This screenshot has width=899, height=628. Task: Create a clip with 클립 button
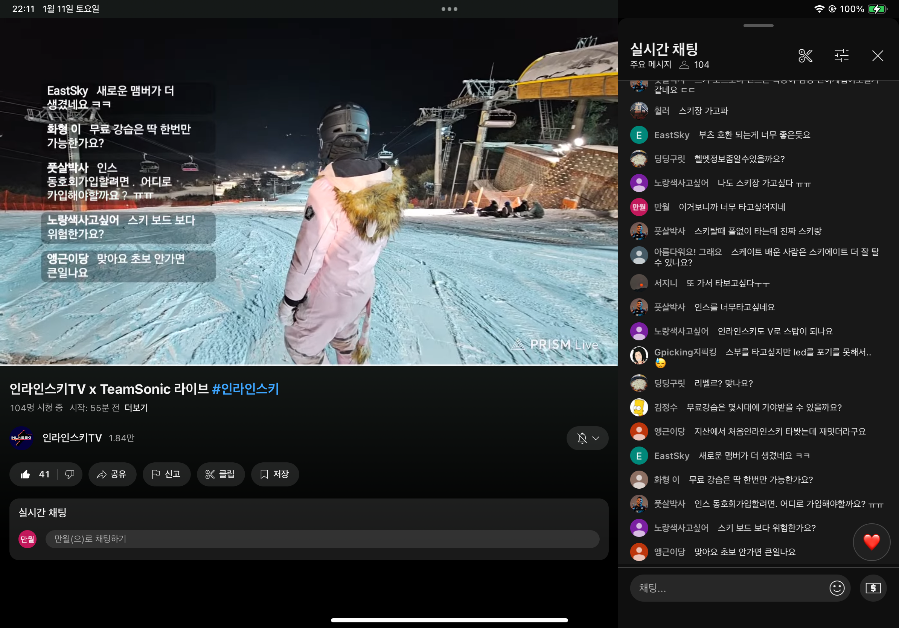point(221,474)
